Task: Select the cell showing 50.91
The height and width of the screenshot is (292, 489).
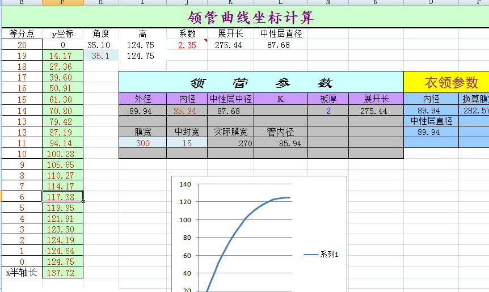Action: [x=62, y=88]
